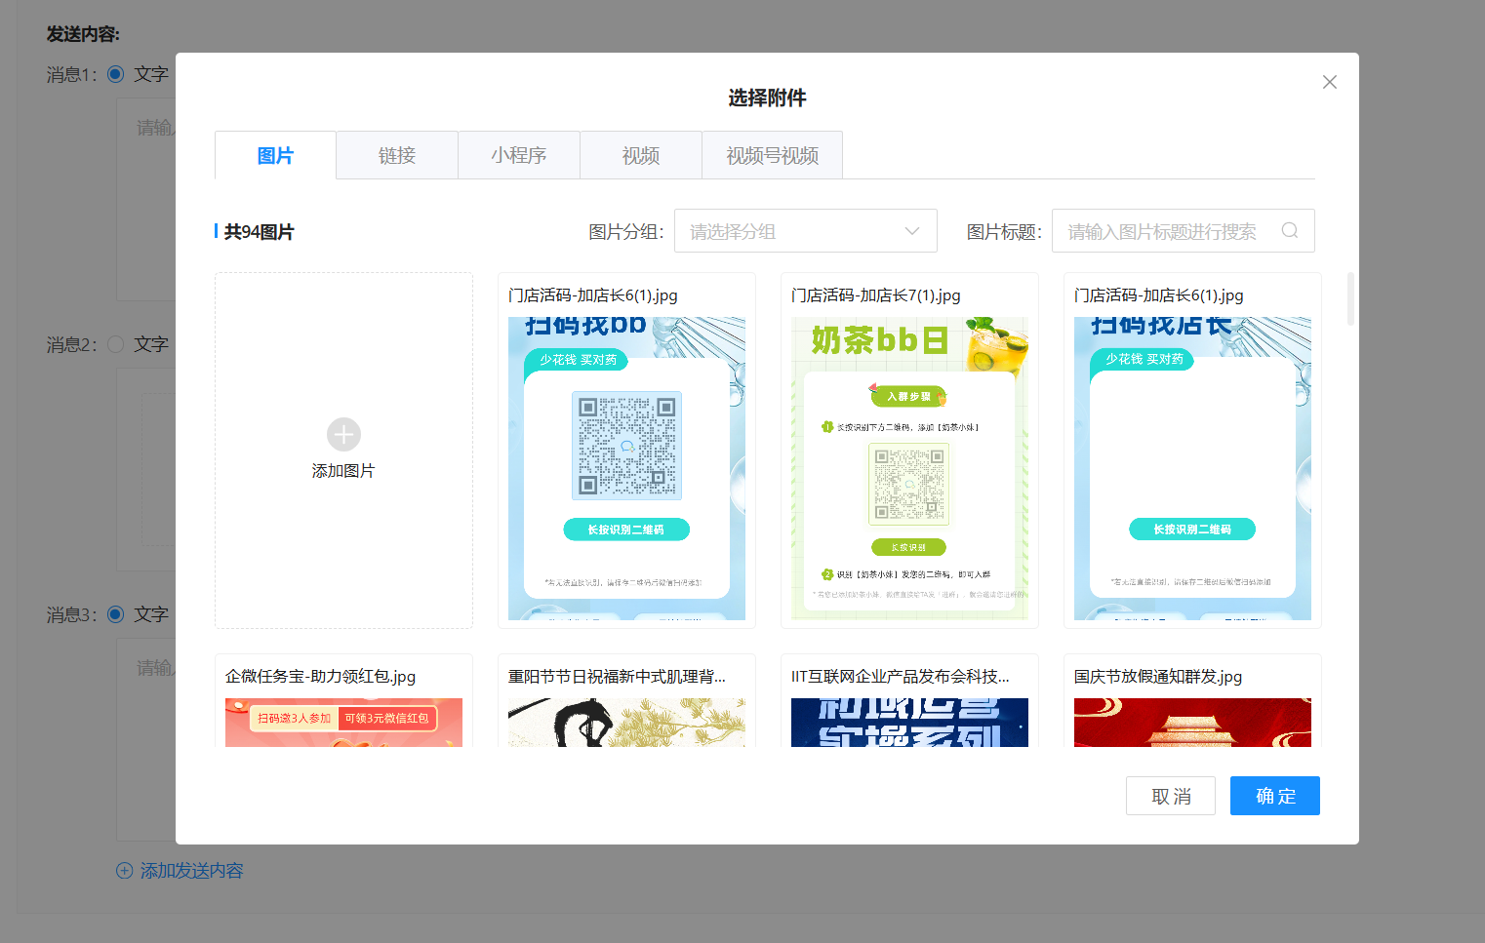Screen dimensions: 1485x943
Task: Click the 门店活码-加店长7(1).jpg file name
Action: click(x=876, y=295)
